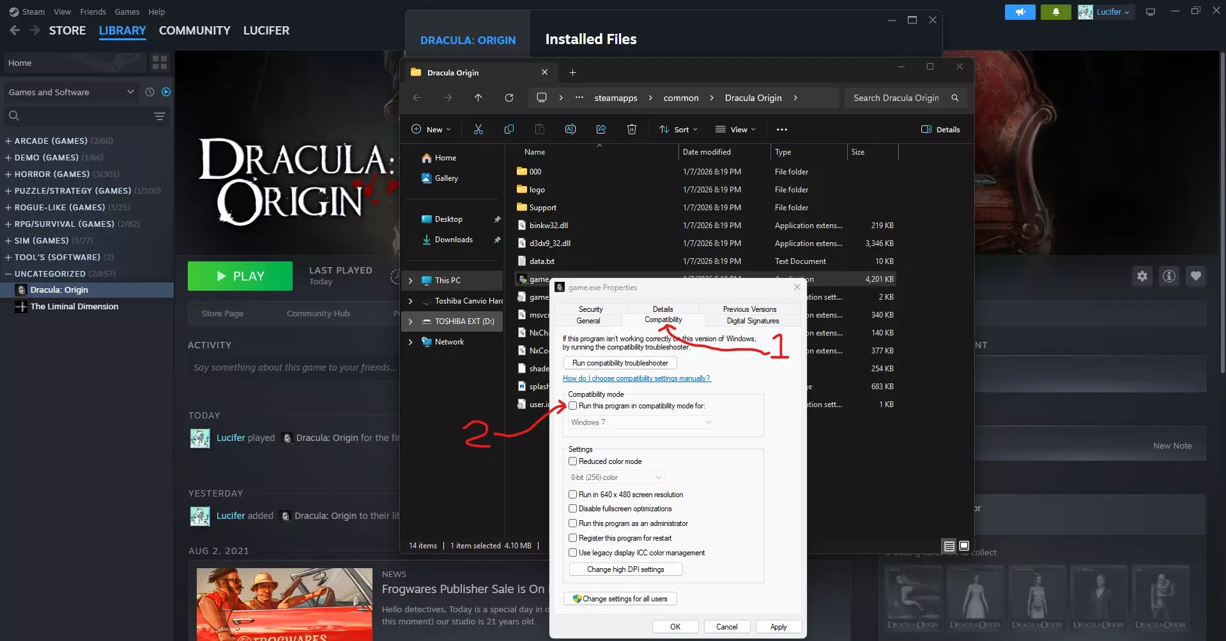Screen dimensions: 1226x641
Task: Check Run in 640 x 480 screen resolution
Action: [x=573, y=495]
